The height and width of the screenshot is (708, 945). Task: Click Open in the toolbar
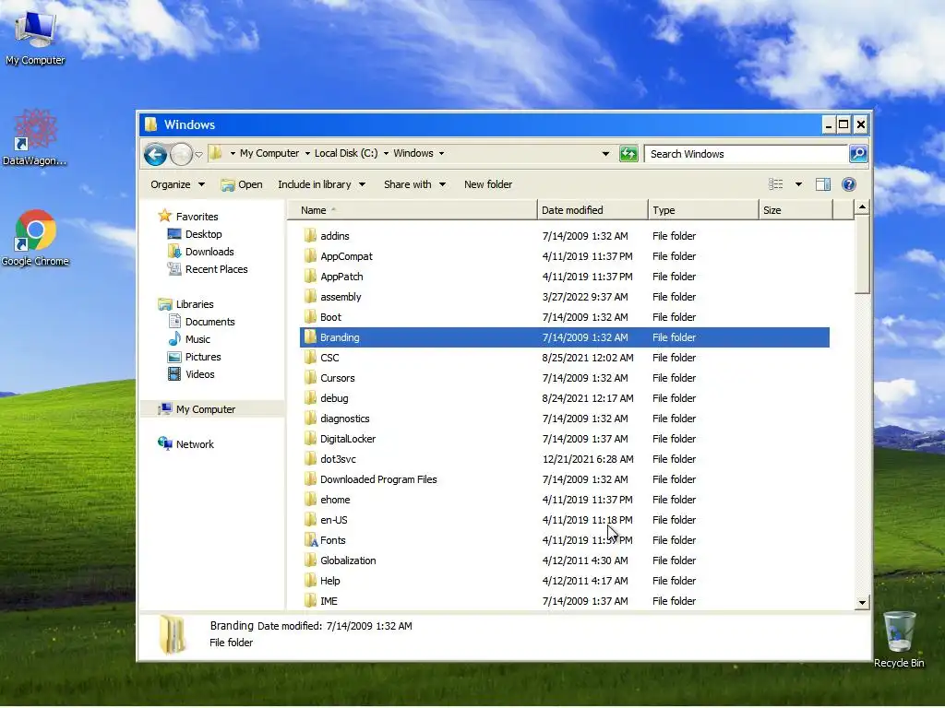click(242, 184)
